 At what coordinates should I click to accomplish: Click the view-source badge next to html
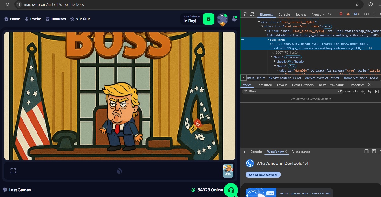pos(293,57)
